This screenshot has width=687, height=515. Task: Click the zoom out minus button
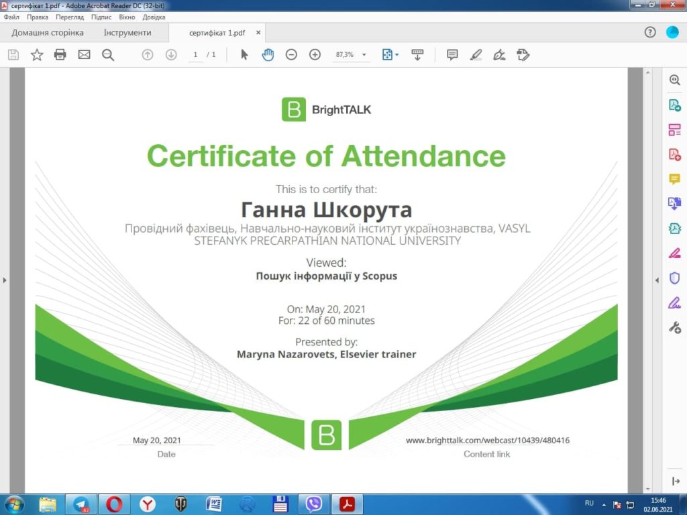click(291, 55)
